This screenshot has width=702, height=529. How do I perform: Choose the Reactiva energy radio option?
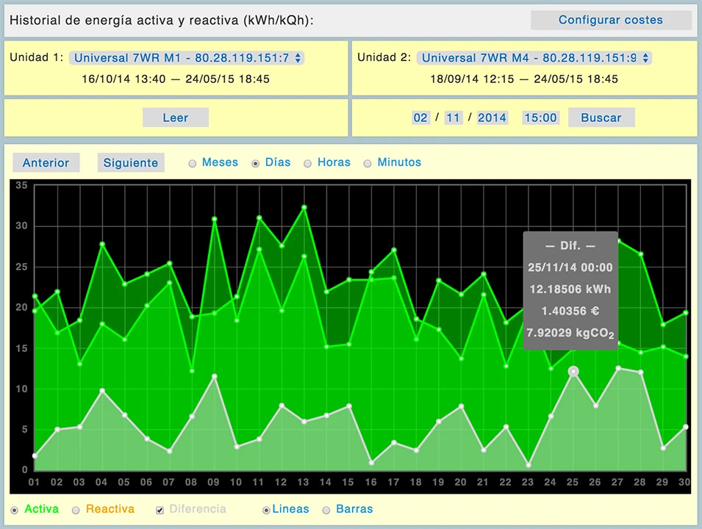click(x=76, y=509)
